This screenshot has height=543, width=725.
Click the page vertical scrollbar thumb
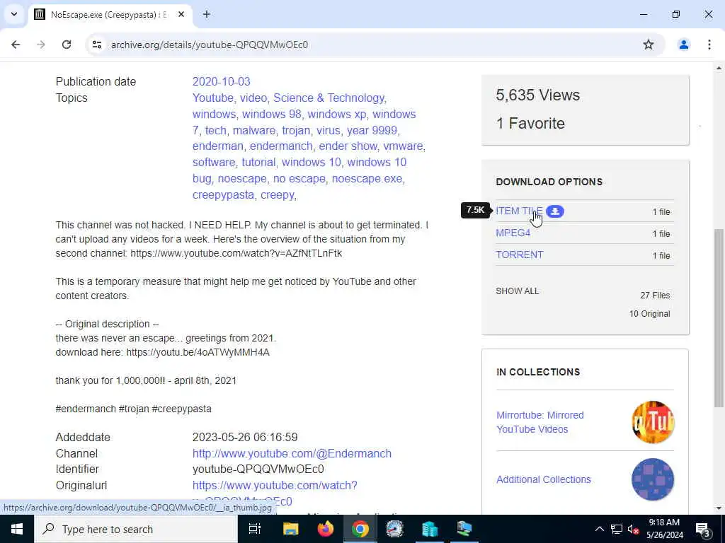719,318
